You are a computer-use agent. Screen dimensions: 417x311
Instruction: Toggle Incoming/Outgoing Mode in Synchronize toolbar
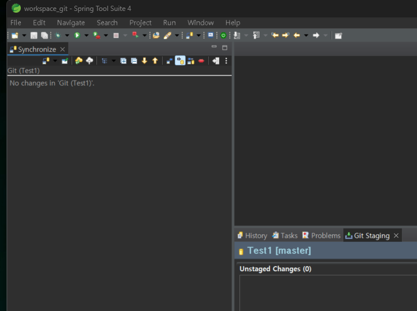click(191, 61)
